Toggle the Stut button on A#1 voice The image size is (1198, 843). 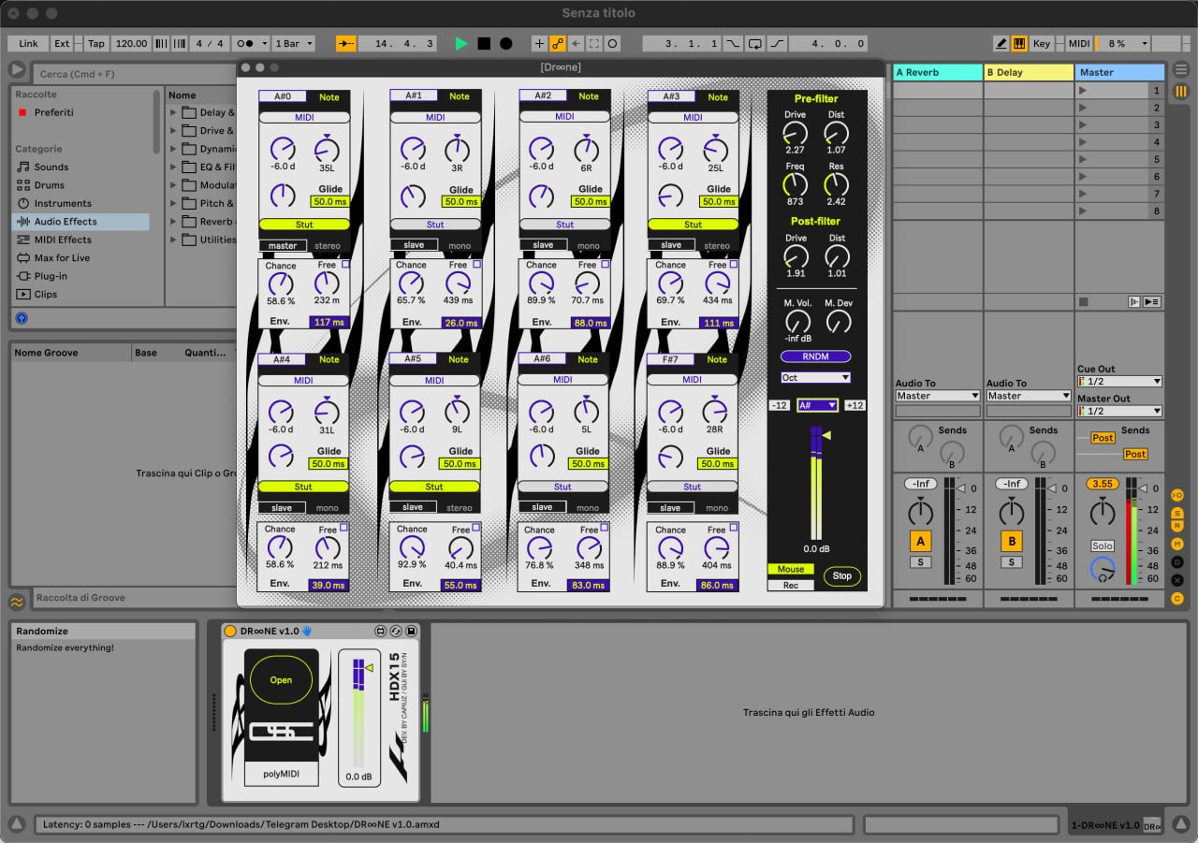click(435, 225)
